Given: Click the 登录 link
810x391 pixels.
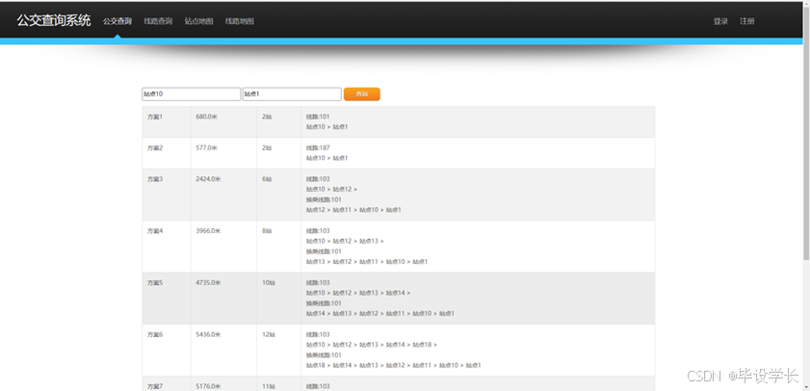Looking at the screenshot, I should click(720, 21).
